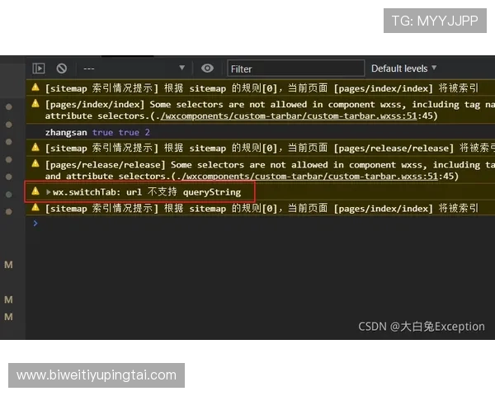The image size is (495, 396).
Task: Click the console prompt input line
Action: (x=261, y=224)
